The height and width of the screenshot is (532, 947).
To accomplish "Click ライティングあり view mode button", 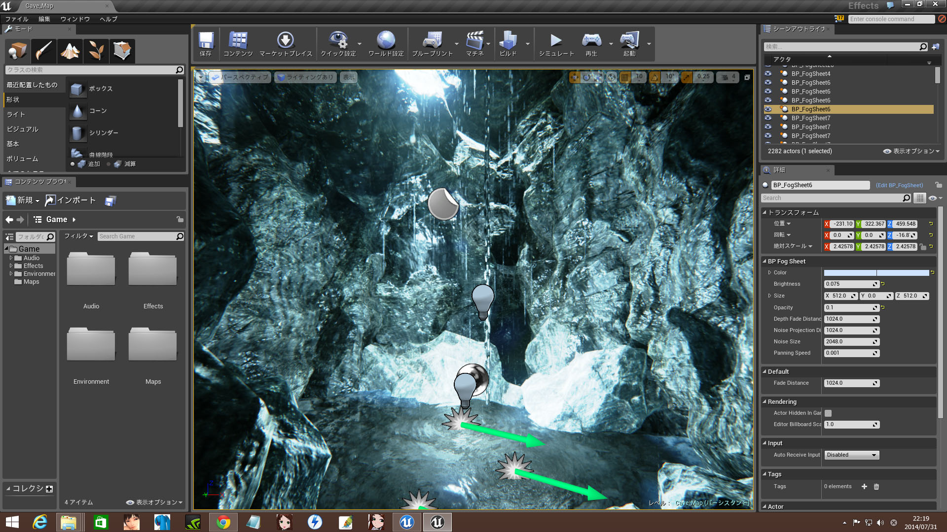I will tap(305, 77).
